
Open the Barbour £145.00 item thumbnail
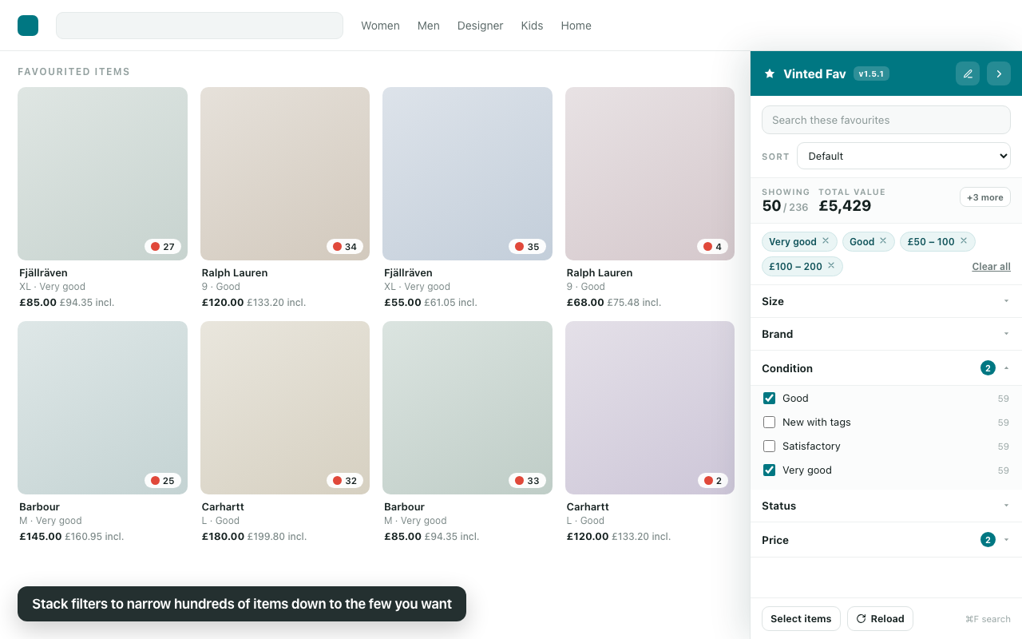102,407
